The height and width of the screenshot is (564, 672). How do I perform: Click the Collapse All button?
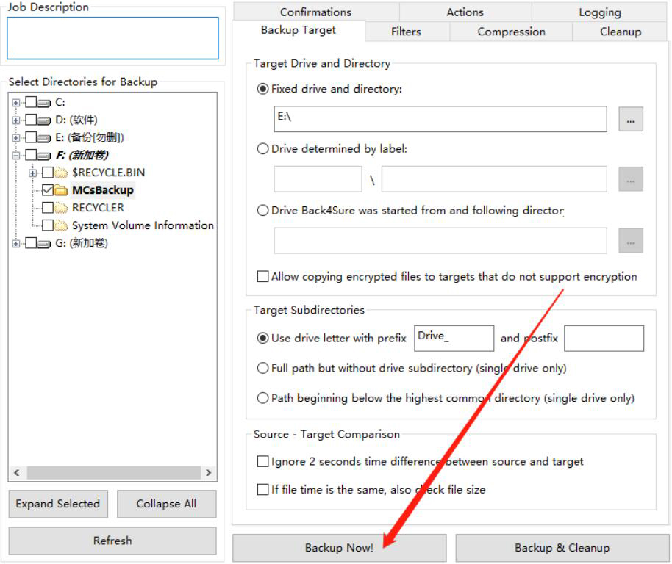pos(166,504)
